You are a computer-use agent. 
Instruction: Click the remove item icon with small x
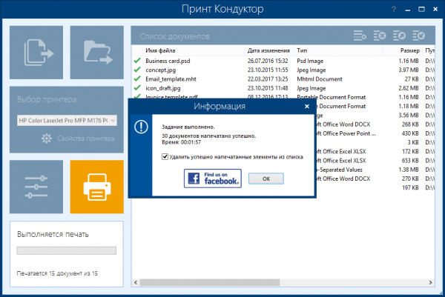(361, 36)
